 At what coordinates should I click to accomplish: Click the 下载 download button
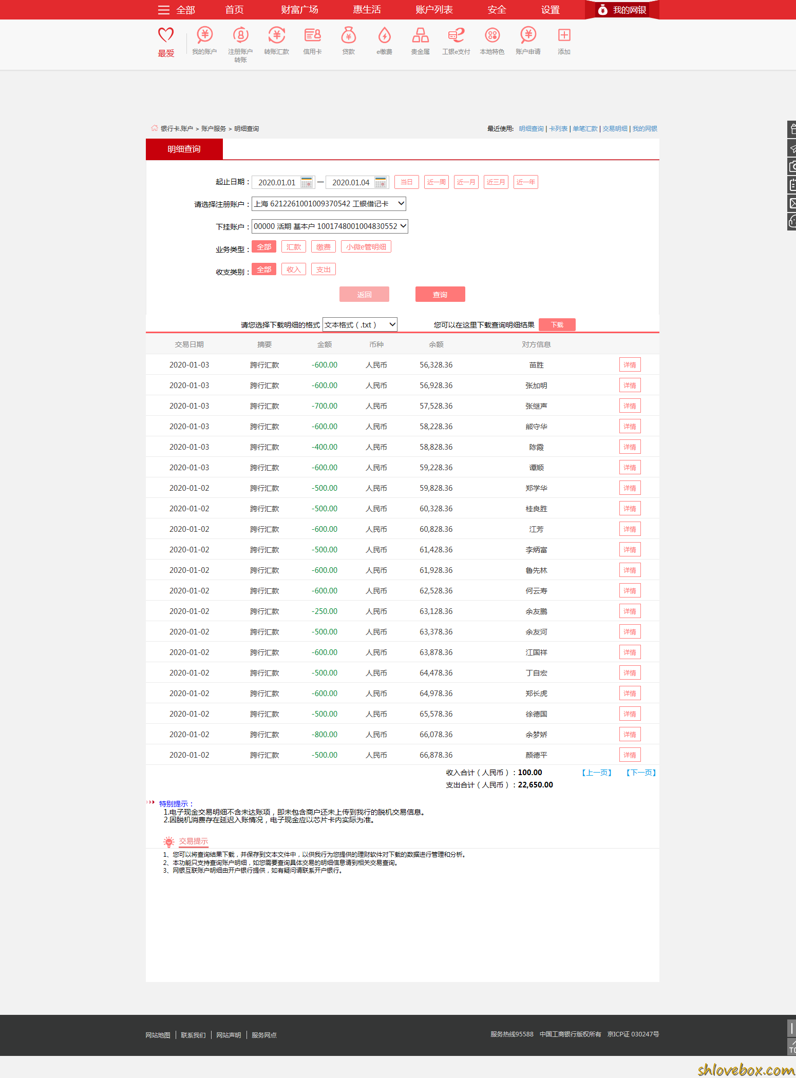[x=557, y=324]
